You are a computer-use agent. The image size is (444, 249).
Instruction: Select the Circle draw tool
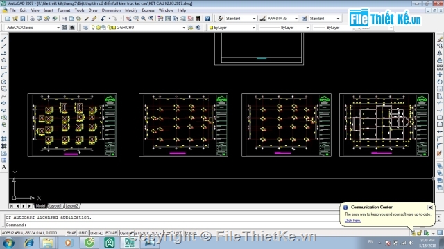click(x=4, y=82)
